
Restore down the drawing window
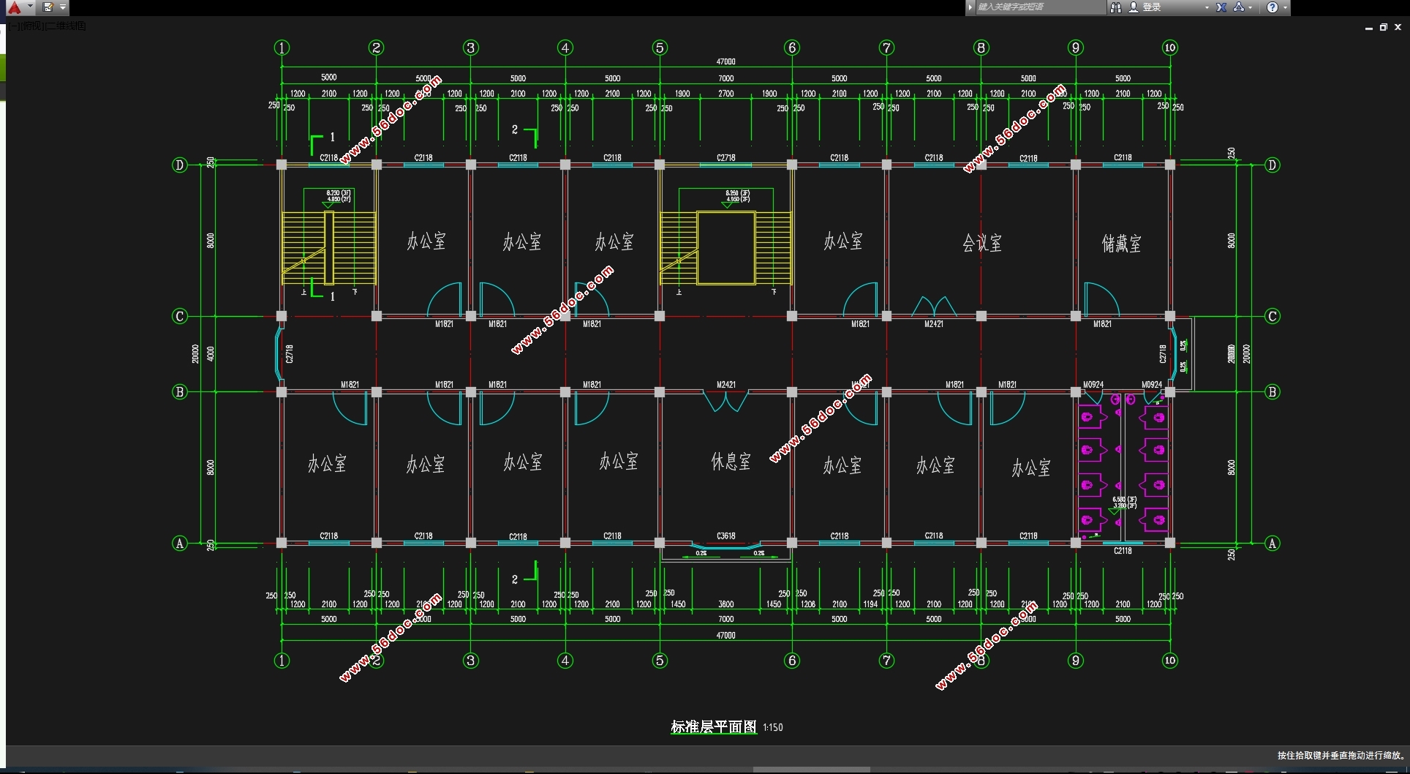click(x=1383, y=27)
